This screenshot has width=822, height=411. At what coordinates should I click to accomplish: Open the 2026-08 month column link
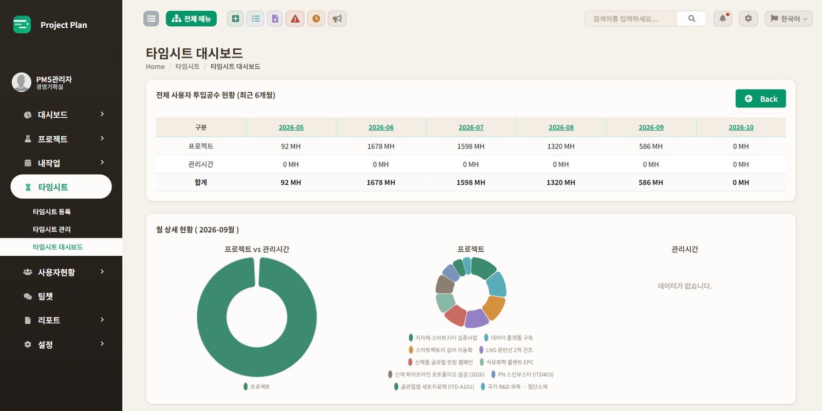coord(561,127)
